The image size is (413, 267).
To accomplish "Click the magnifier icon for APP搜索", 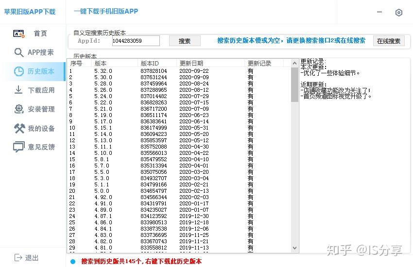I will point(19,52).
